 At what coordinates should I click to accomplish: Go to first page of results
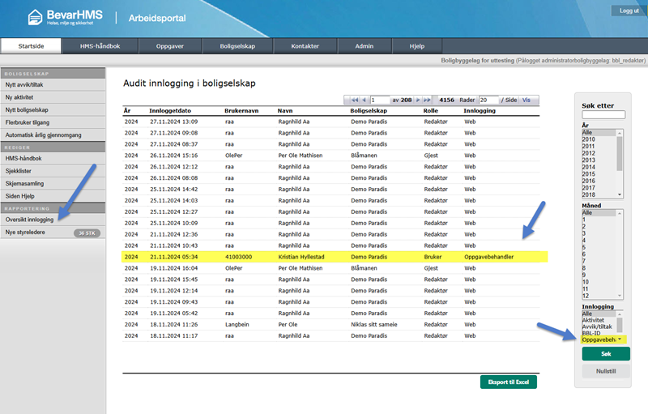355,100
